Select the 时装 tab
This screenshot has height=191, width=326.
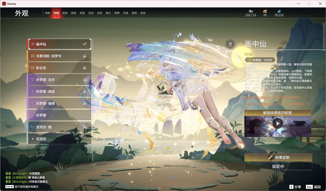tap(56, 13)
